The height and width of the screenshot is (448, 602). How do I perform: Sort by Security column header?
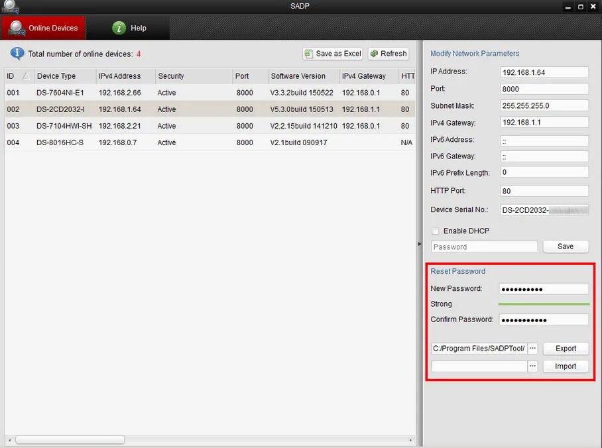(194, 76)
